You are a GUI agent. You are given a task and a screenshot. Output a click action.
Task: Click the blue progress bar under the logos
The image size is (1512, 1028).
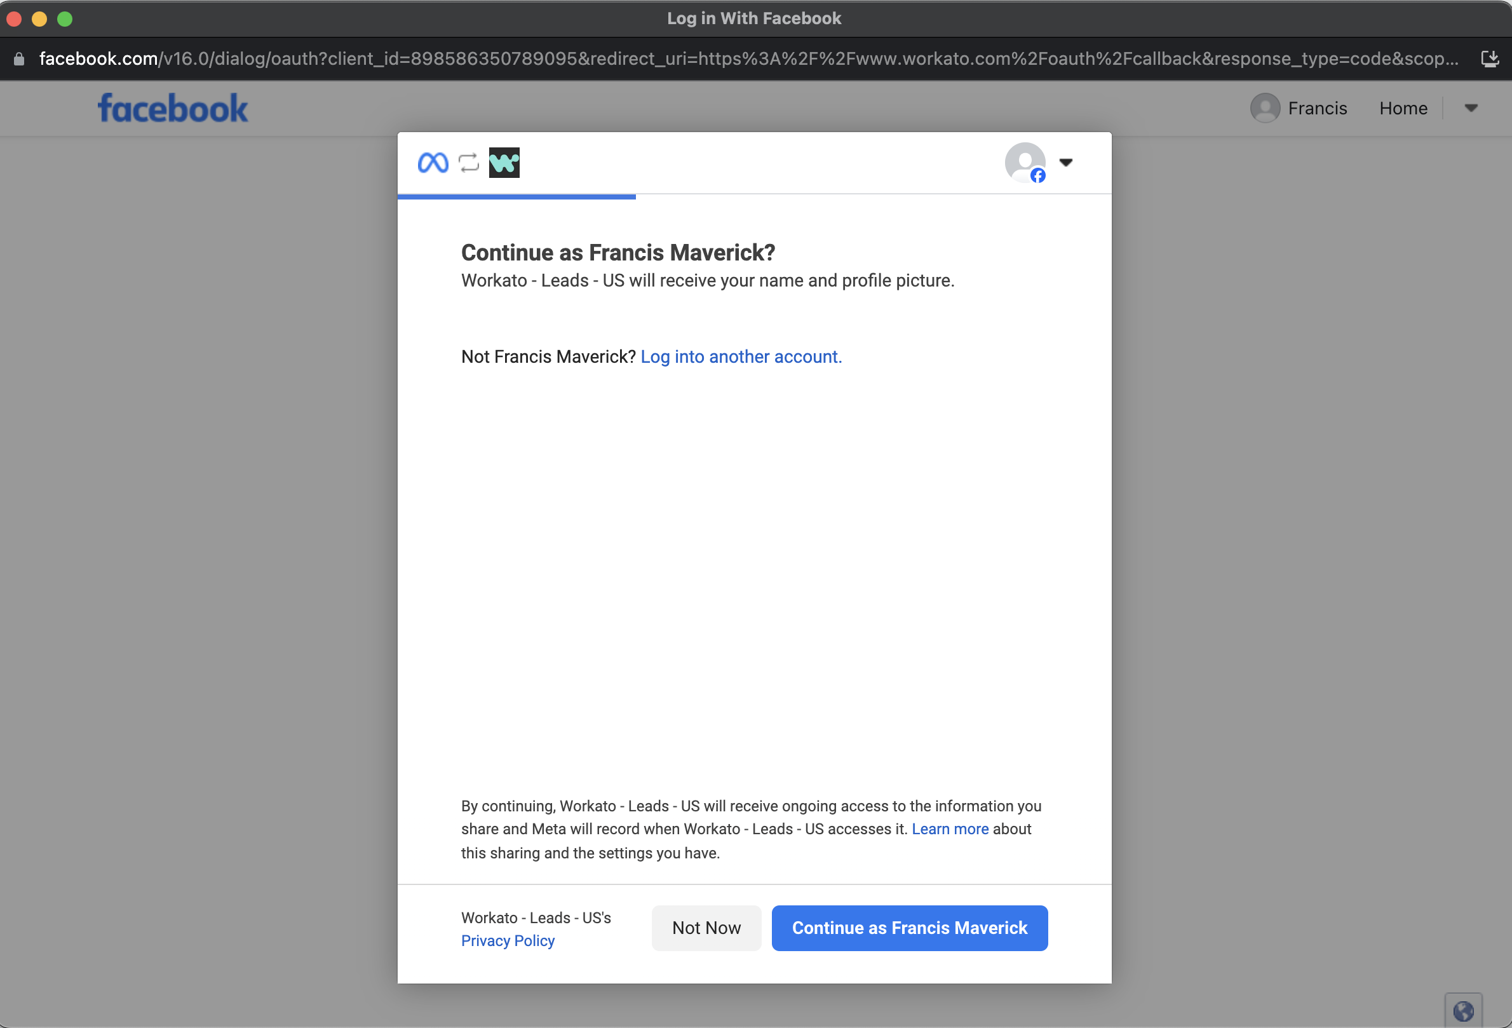[x=516, y=196]
